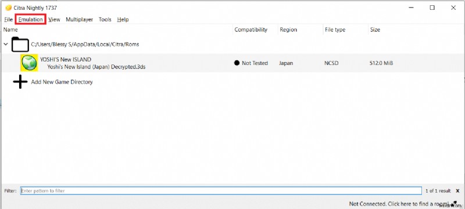Open the Help menu
The height and width of the screenshot is (209, 465).
pyautogui.click(x=123, y=20)
